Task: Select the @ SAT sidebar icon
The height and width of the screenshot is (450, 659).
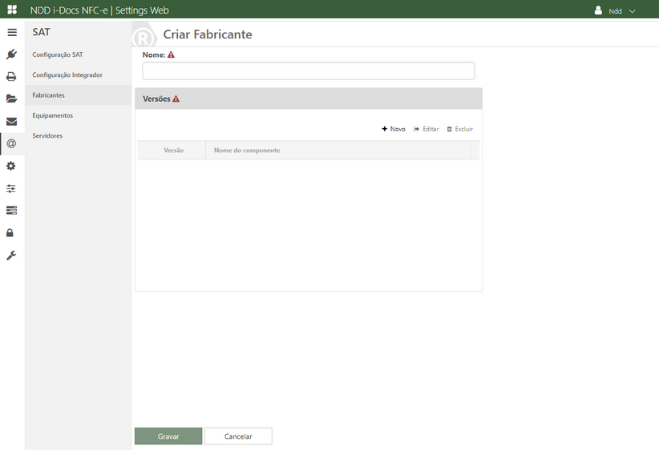Action: 11,143
